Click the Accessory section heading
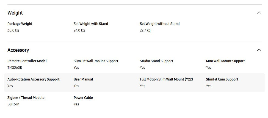This screenshot has height=118, width=268. tap(18, 50)
